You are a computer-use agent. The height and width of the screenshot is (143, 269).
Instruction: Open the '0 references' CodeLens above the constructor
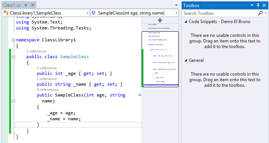tap(48, 90)
